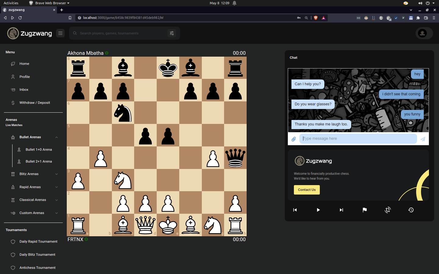Viewport: 439px width, 274px height.
Task: Click the Activities button in top bar
Action: pos(11,3)
